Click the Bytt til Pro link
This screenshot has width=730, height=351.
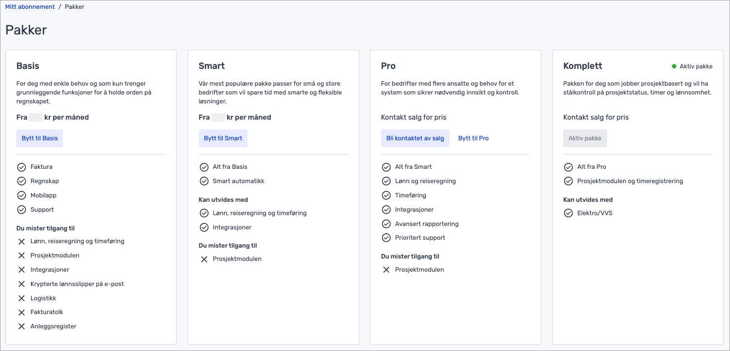(x=474, y=138)
